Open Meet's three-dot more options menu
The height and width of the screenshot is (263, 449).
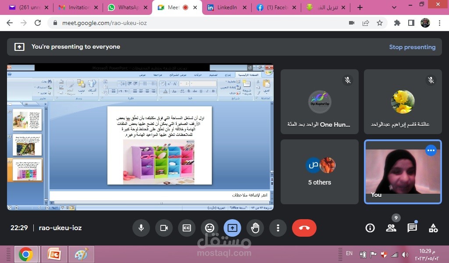[278, 228]
